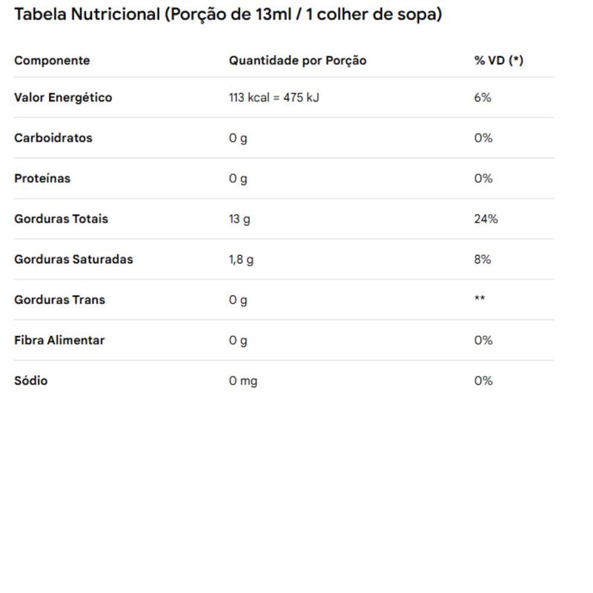Select the Fibra Alimentar row label
The height and width of the screenshot is (593, 593).
pos(59,340)
